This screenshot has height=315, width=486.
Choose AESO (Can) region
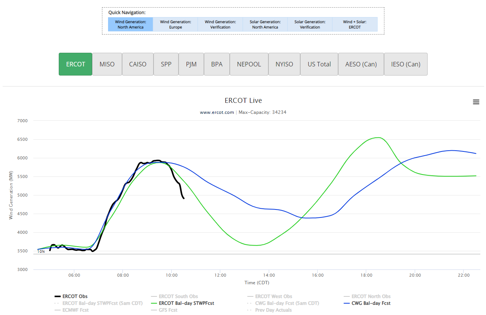[361, 64]
